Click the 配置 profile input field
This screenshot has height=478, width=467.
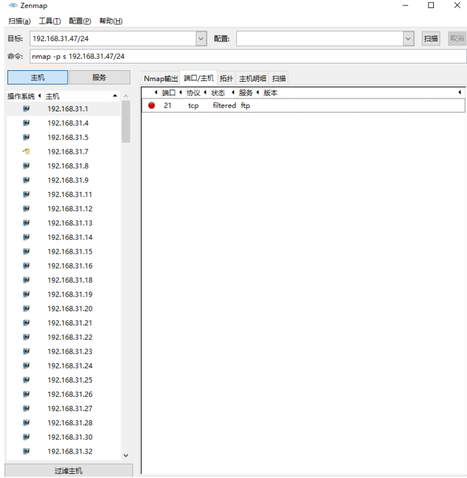point(320,38)
